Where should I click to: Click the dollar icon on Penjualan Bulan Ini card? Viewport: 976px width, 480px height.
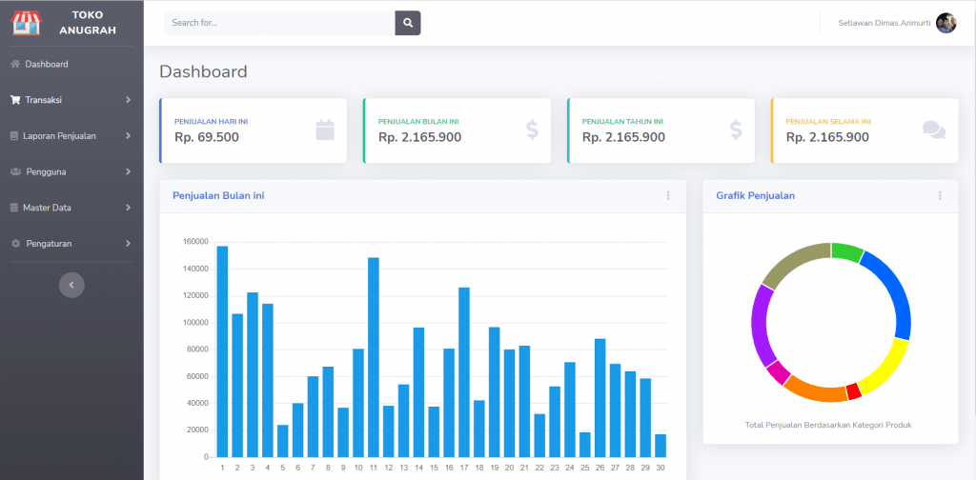coord(532,130)
